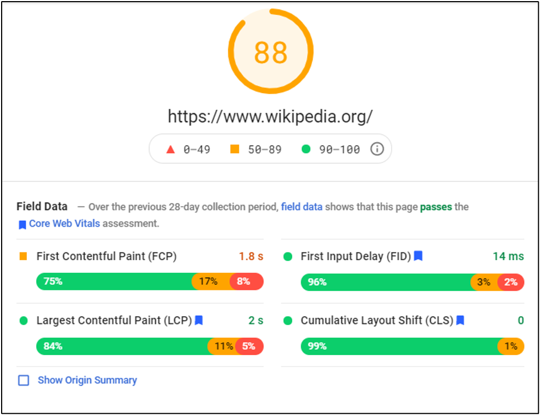The width and height of the screenshot is (540, 415).
Task: Click the 14 ms FID value
Action: (508, 256)
